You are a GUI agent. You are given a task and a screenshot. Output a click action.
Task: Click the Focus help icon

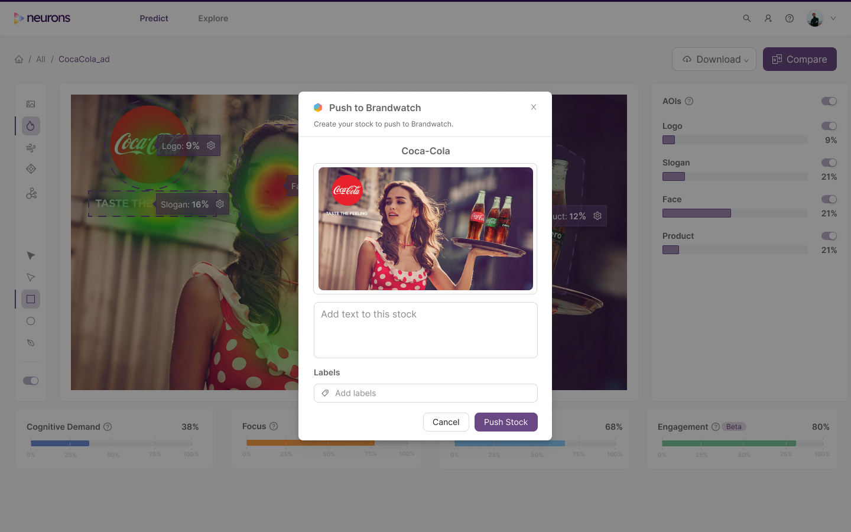click(x=274, y=426)
